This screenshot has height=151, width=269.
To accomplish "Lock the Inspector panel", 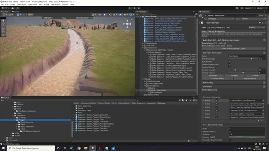I will (x=264, y=12).
